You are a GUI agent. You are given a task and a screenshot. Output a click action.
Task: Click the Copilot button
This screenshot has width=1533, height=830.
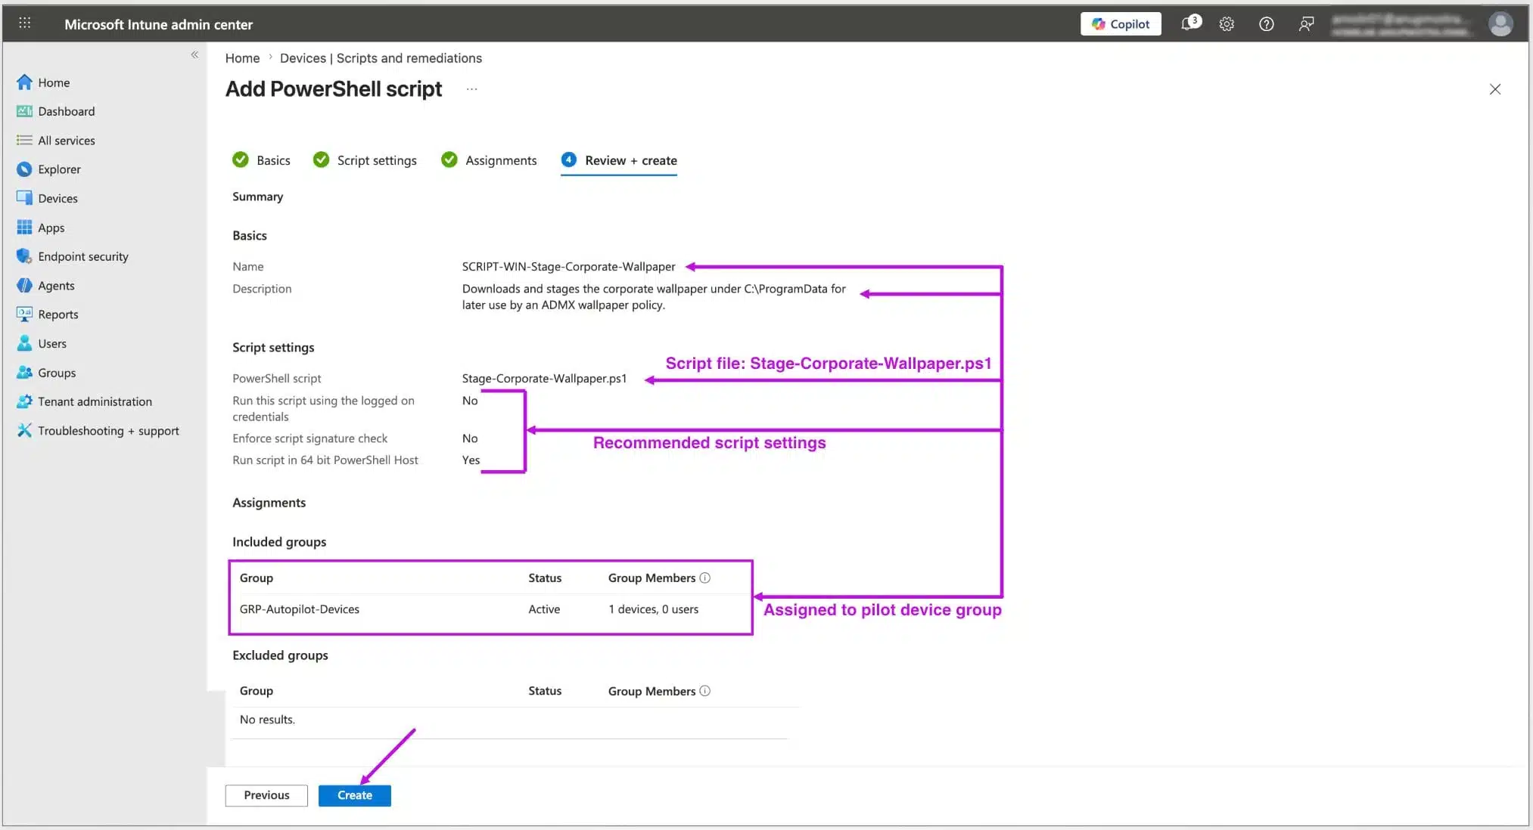(x=1121, y=24)
